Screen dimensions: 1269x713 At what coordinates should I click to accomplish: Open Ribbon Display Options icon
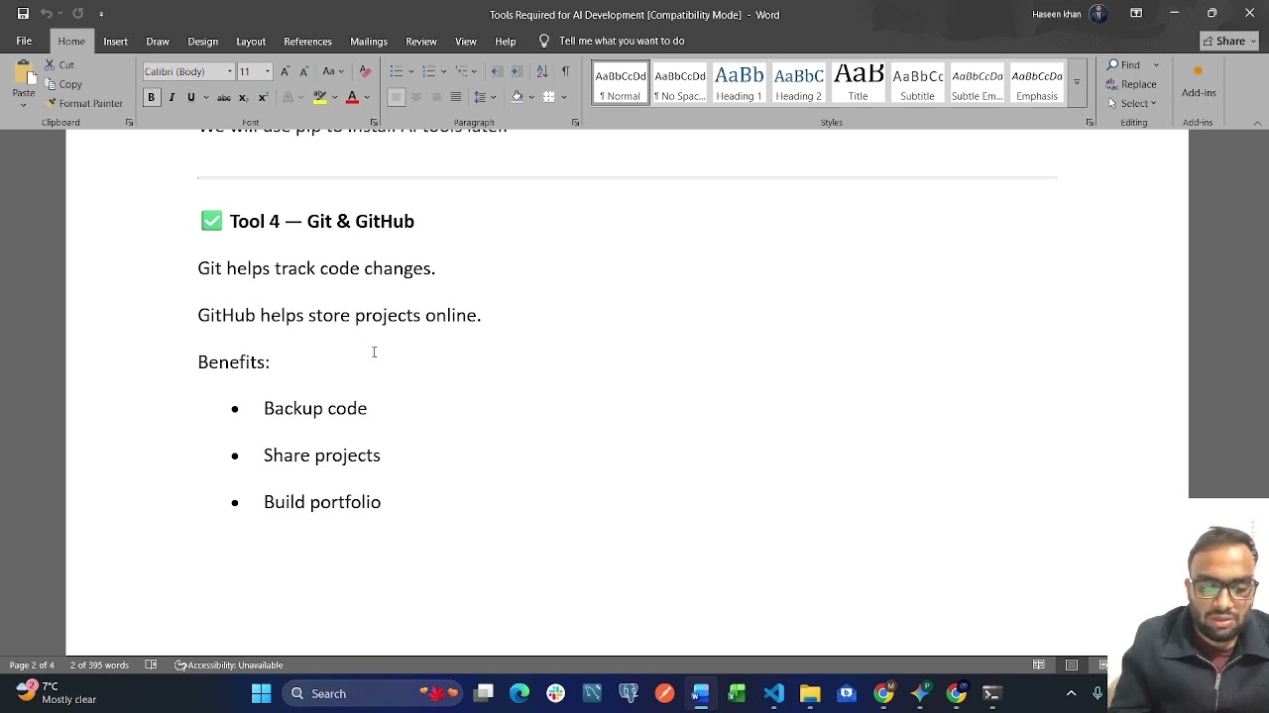coord(1136,14)
